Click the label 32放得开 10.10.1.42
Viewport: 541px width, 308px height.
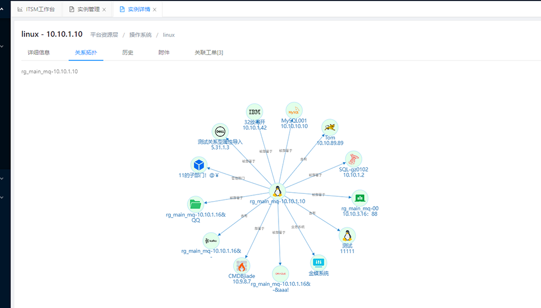coord(255,125)
